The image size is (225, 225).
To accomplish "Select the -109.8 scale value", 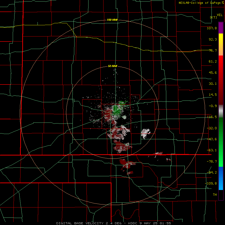I will [x=211, y=183].
